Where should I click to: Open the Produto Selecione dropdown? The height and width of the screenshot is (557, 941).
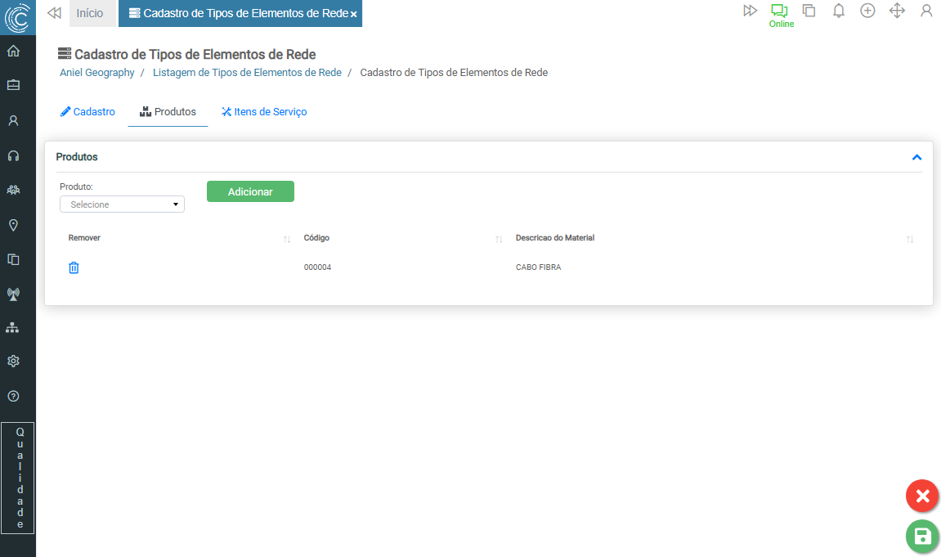click(x=122, y=204)
